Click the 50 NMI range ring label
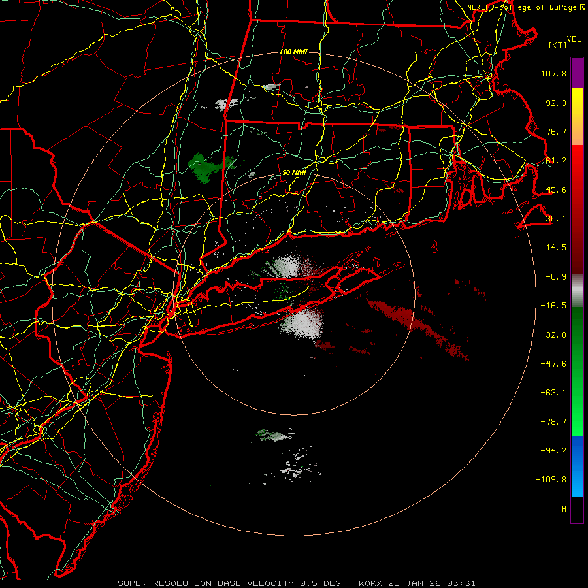This screenshot has width=588, height=588. [295, 173]
